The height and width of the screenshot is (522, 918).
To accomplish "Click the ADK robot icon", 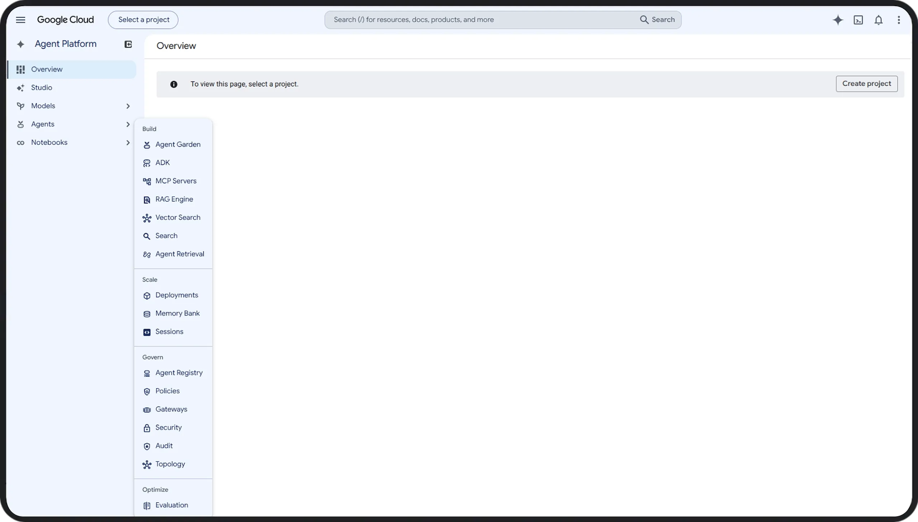I will click(x=147, y=163).
